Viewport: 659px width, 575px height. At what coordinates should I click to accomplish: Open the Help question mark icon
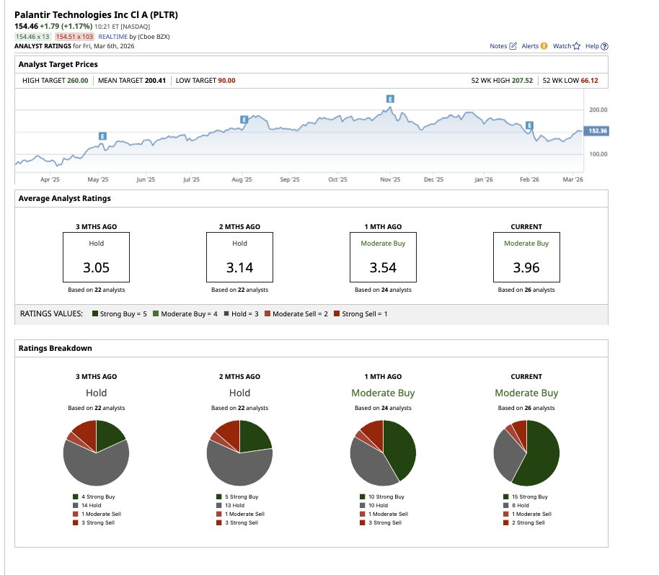(x=604, y=46)
